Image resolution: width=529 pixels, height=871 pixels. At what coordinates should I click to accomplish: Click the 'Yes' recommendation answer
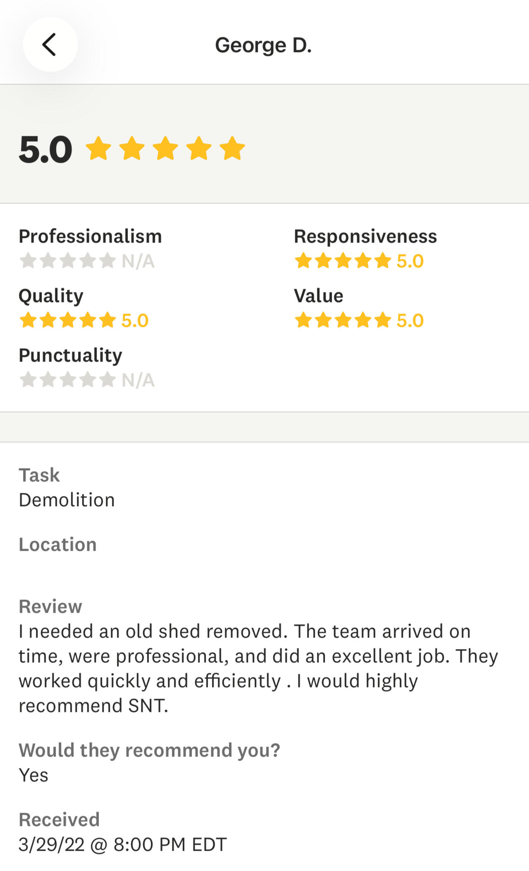[33, 775]
